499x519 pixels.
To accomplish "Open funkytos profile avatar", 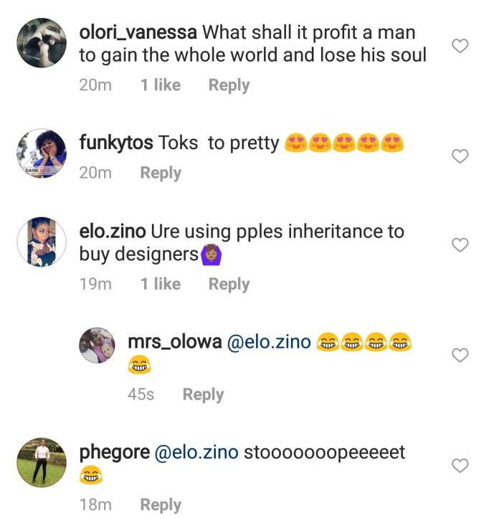I will tap(42, 153).
